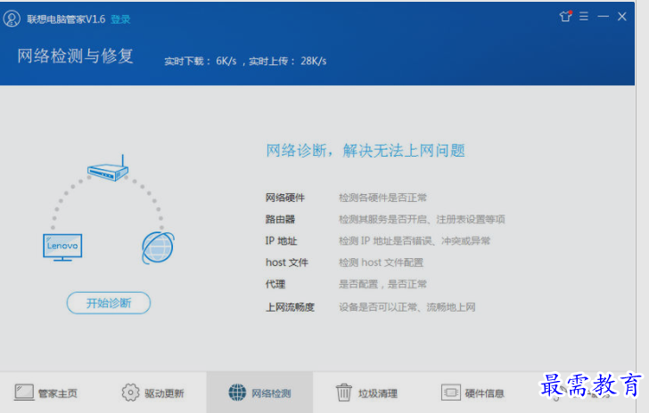Click the 管家主页 laptop icon

click(x=24, y=392)
